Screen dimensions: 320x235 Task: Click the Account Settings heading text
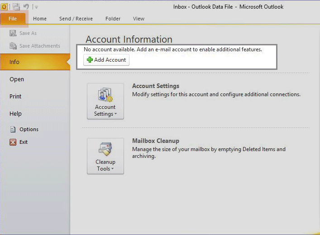click(156, 86)
